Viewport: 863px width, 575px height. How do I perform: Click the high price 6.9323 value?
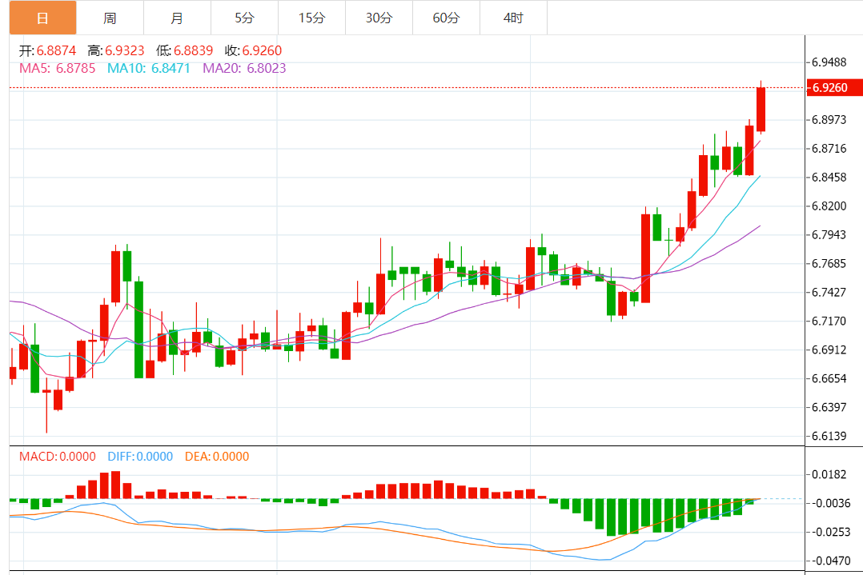(x=124, y=50)
